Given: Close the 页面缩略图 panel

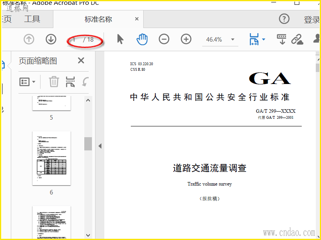Looking at the screenshot, I should 81,60.
